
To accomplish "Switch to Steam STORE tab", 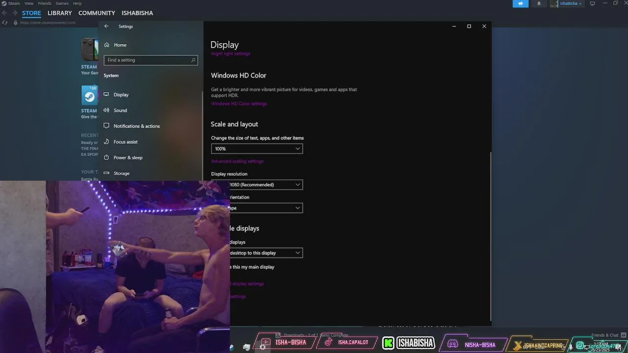I will tap(31, 13).
